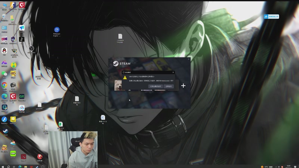Close the Steam login window

point(189,59)
